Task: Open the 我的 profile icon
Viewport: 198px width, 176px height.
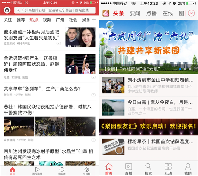Action: pos(188,169)
